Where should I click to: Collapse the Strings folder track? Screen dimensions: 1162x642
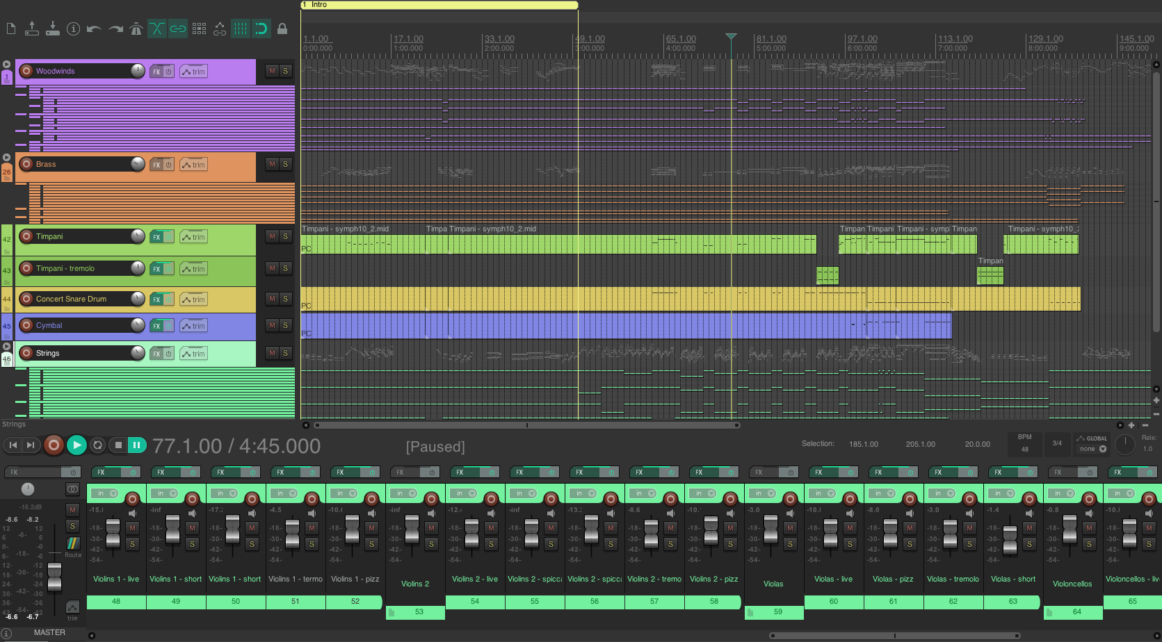click(x=6, y=346)
